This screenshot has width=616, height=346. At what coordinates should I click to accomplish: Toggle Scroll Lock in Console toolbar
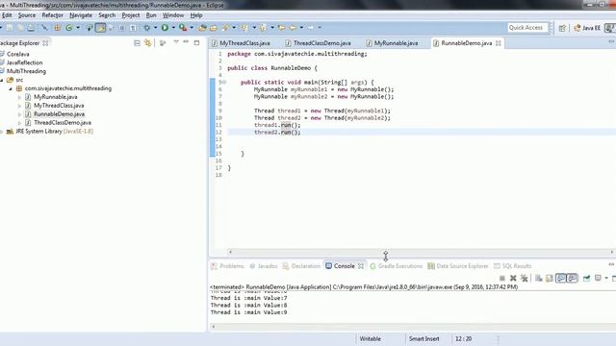click(550, 278)
